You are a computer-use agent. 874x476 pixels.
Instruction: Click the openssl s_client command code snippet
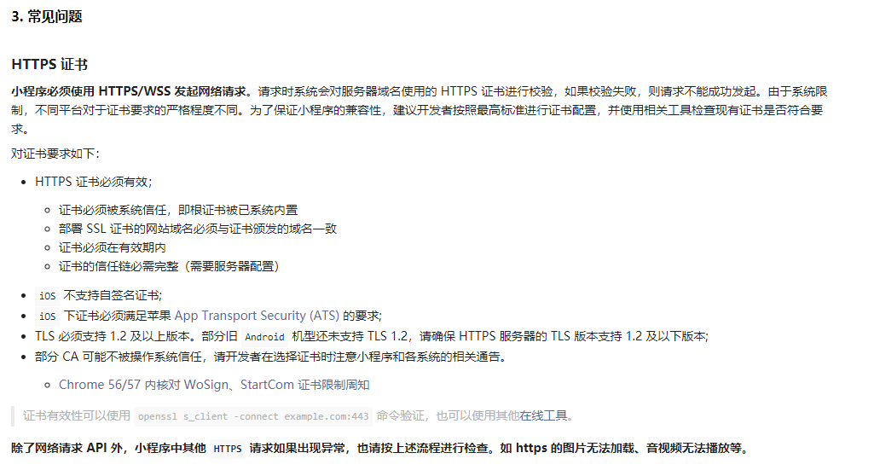tap(253, 416)
